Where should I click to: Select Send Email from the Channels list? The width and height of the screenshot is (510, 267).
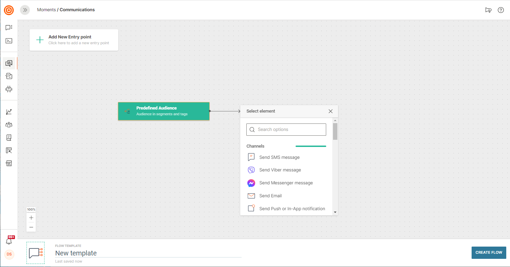click(270, 196)
